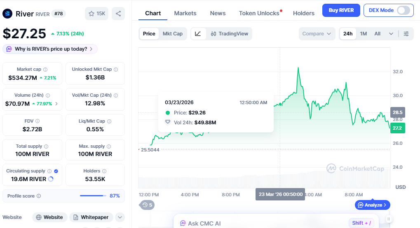The width and height of the screenshot is (420, 228).
Task: Click the #78 rank badge
Action: pos(59,14)
